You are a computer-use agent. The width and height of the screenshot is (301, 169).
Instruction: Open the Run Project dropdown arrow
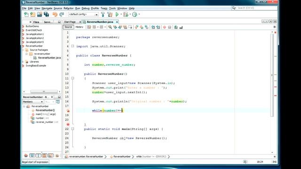tap(121, 15)
